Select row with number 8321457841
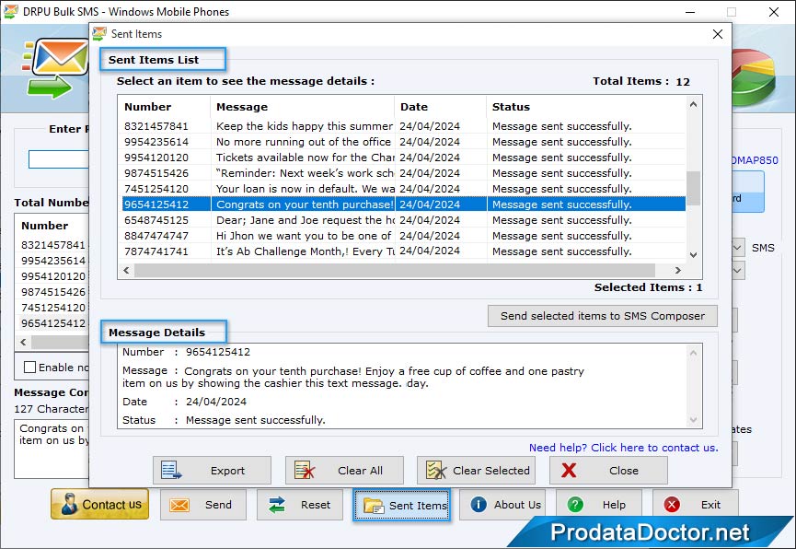 [404, 125]
